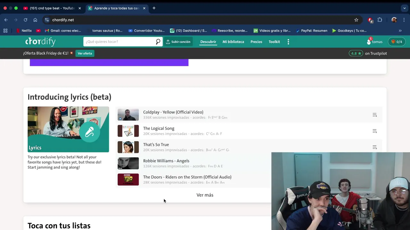Open the three-dot more menu in navbar
Image resolution: width=410 pixels, height=230 pixels.
coord(288,42)
